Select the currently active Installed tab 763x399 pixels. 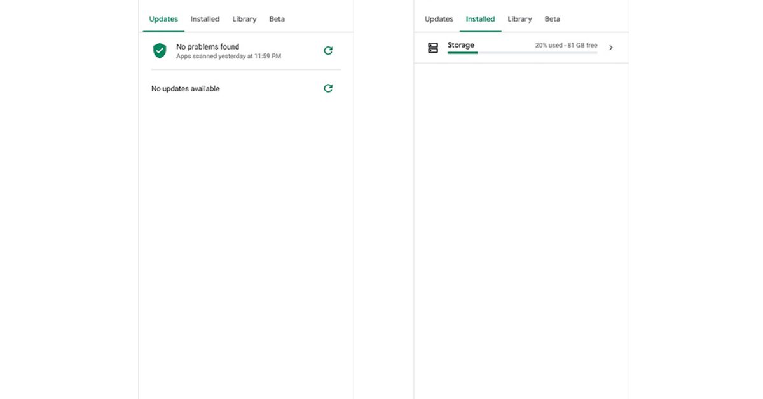tap(480, 19)
